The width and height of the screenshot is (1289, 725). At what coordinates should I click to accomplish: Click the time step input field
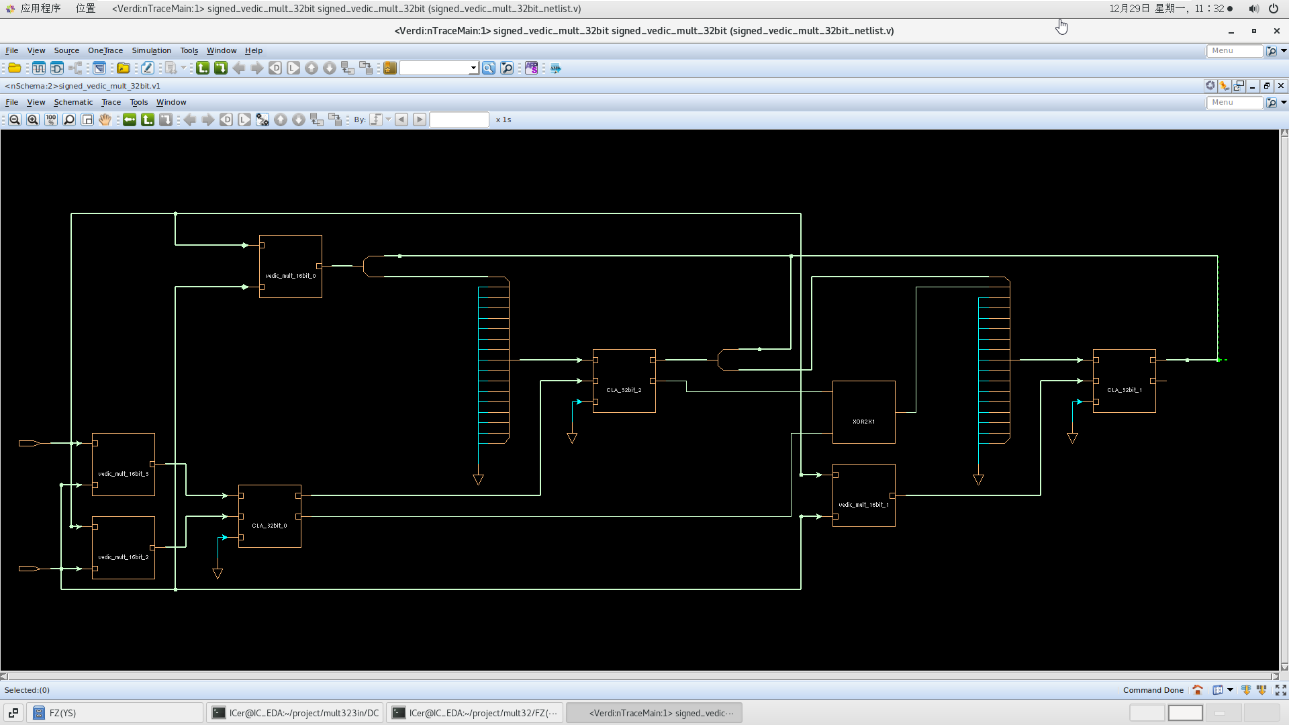pos(459,119)
